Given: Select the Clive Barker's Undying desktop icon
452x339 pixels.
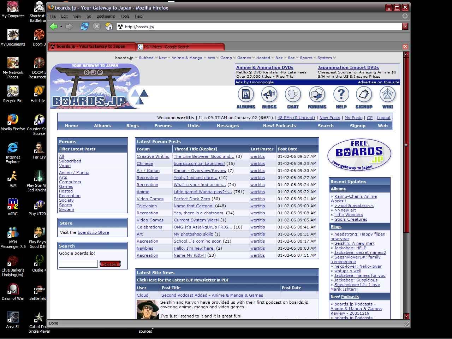Looking at the screenshot, I should pyautogui.click(x=13, y=266).
